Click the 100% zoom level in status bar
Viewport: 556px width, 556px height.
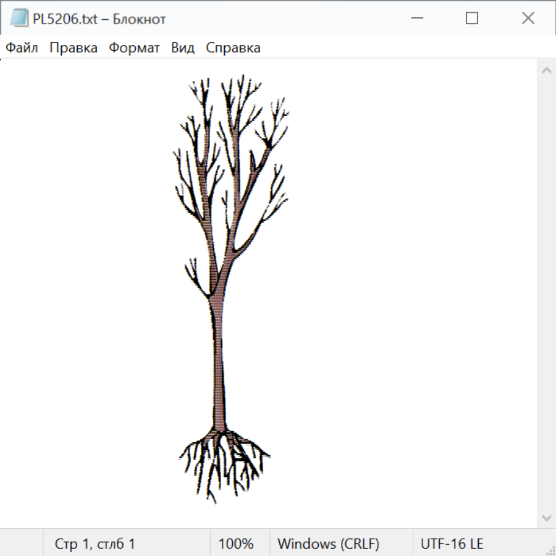click(x=236, y=544)
